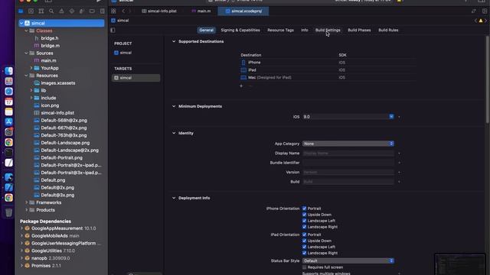Open the Project navigator folder icon
Viewport: 490px width, 275px height.
(21, 11)
